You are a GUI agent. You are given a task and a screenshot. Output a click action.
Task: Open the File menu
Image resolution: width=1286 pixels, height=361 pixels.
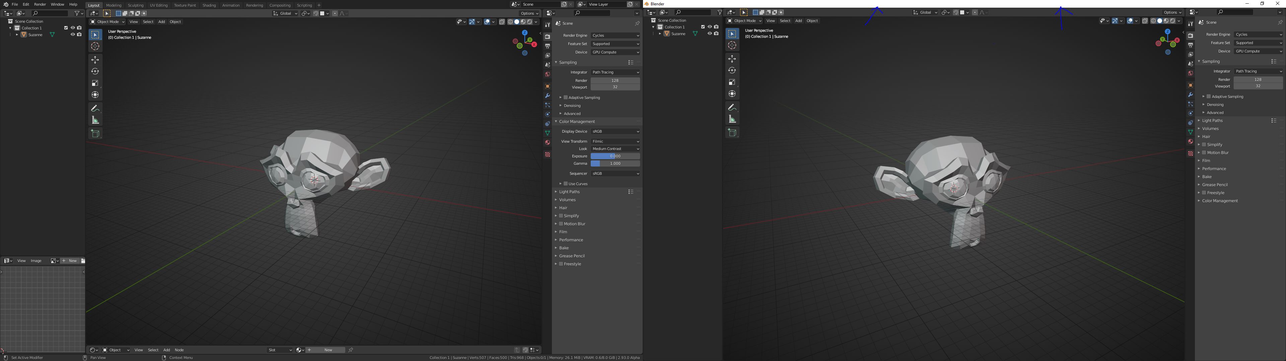pyautogui.click(x=15, y=4)
